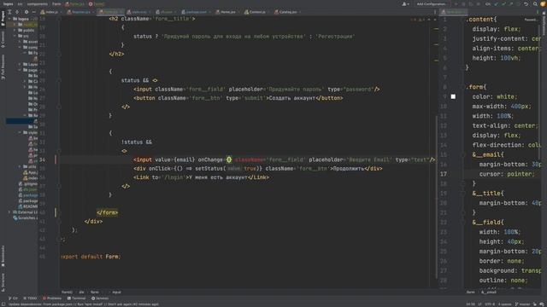Click the '&__email' breadcrumb in CSS editor

point(489,292)
